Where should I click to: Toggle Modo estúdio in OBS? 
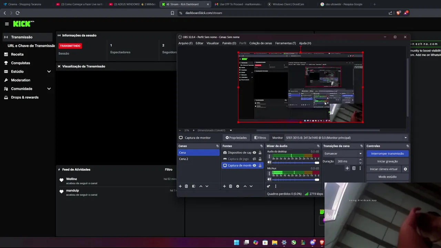[x=388, y=177]
